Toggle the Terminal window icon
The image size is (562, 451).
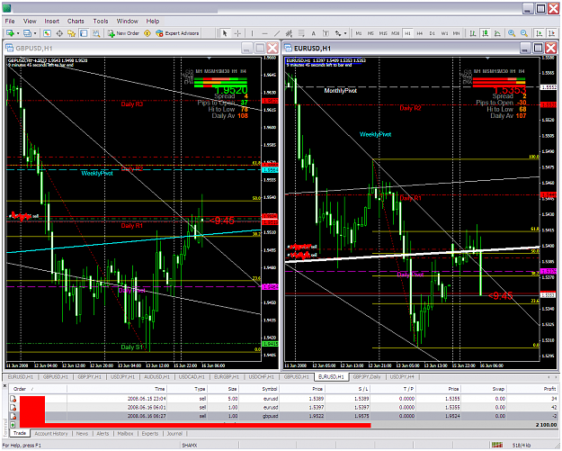[x=84, y=33]
